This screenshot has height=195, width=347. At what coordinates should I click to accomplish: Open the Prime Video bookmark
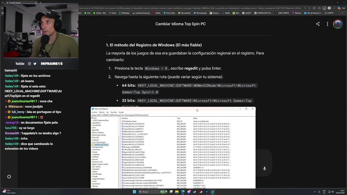pyautogui.click(x=169, y=13)
